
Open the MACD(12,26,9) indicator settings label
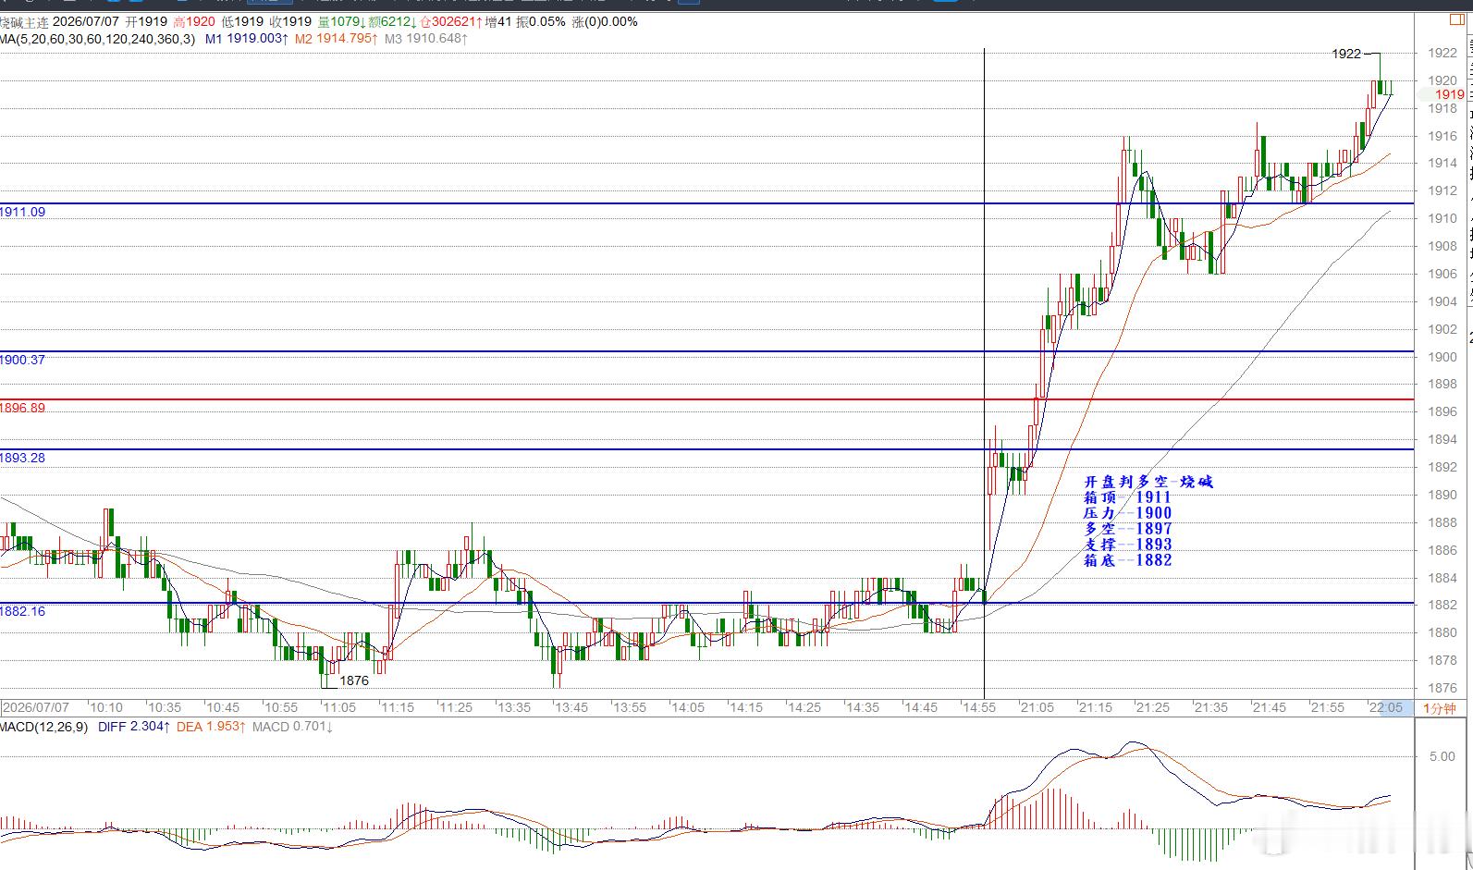44,727
